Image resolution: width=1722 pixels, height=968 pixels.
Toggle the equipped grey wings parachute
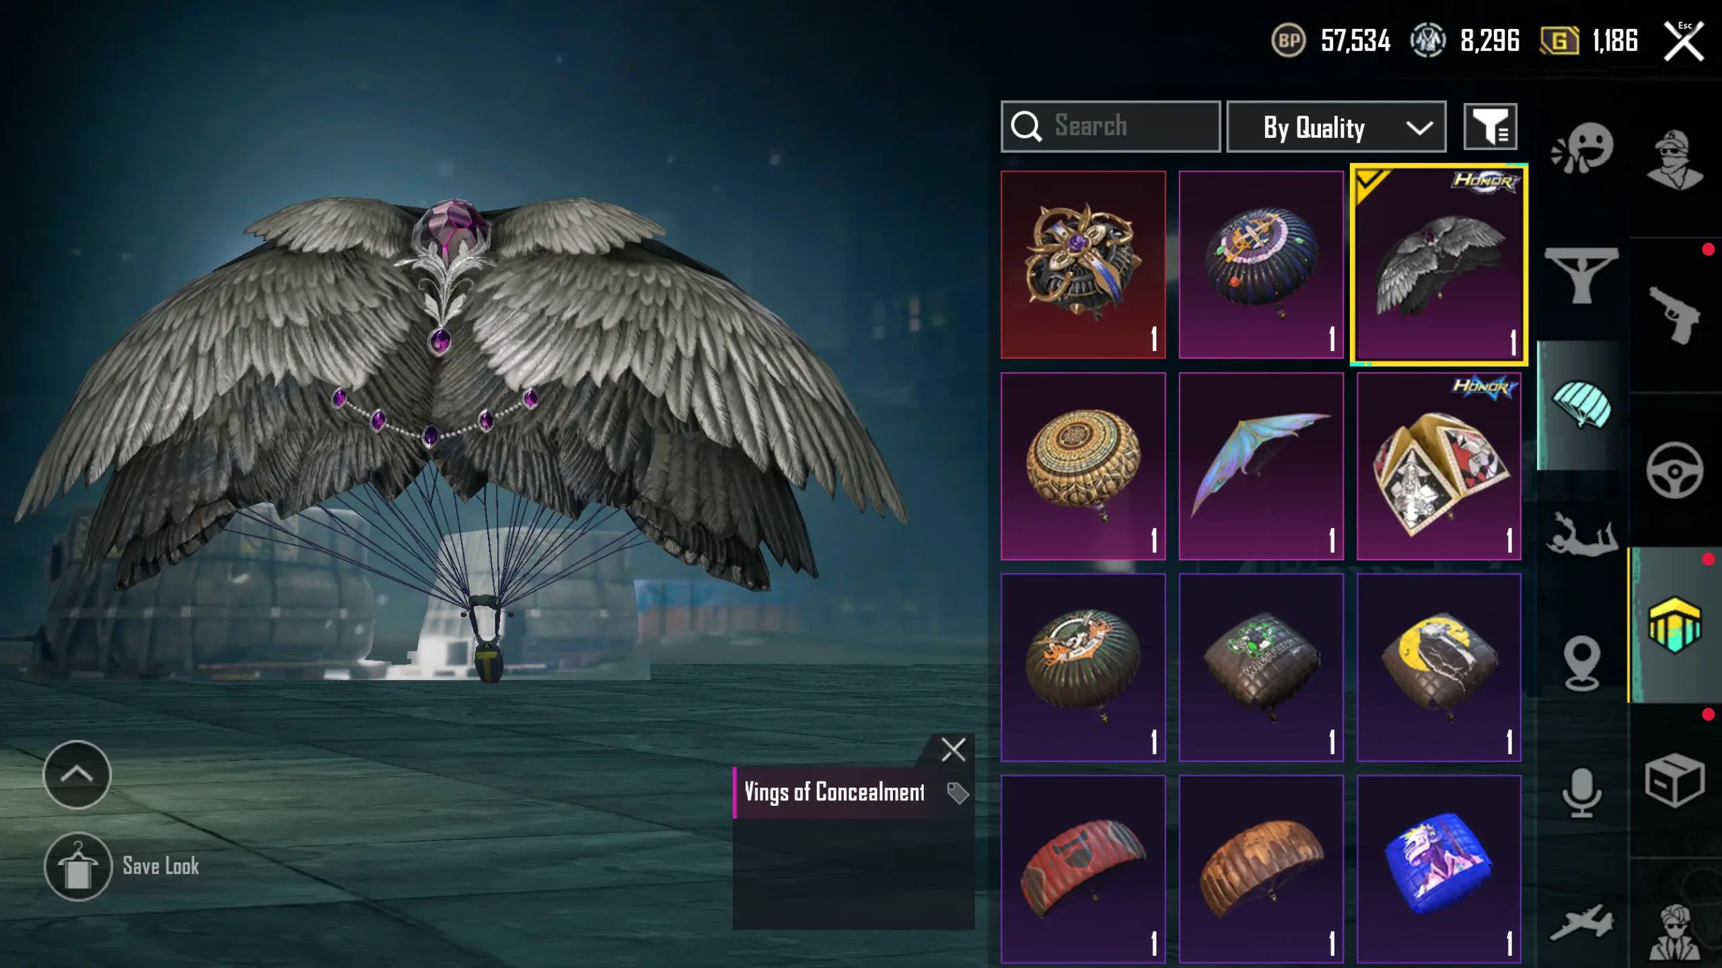coord(1439,264)
